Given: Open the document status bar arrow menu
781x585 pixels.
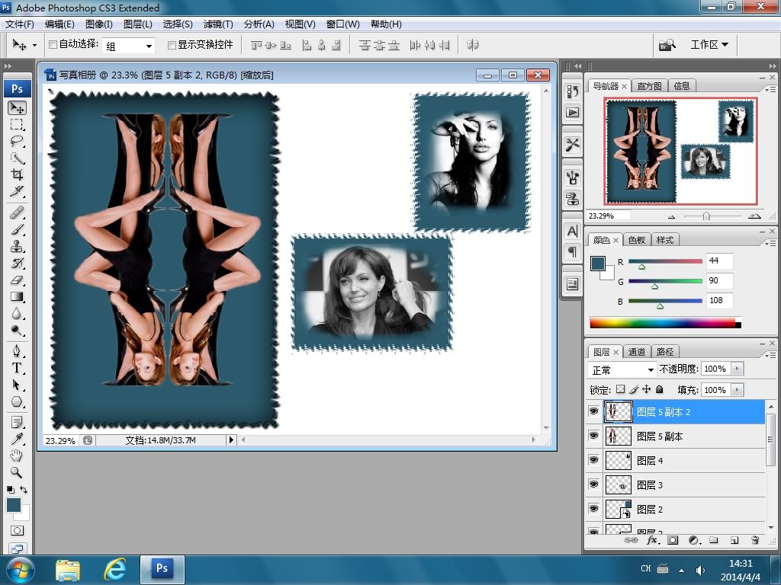Looking at the screenshot, I should tap(230, 440).
